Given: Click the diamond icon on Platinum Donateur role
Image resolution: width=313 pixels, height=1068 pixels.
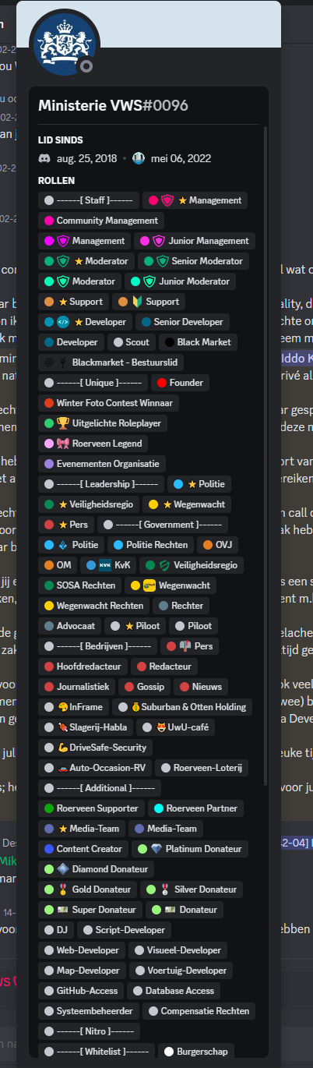Looking at the screenshot, I should pos(156,849).
